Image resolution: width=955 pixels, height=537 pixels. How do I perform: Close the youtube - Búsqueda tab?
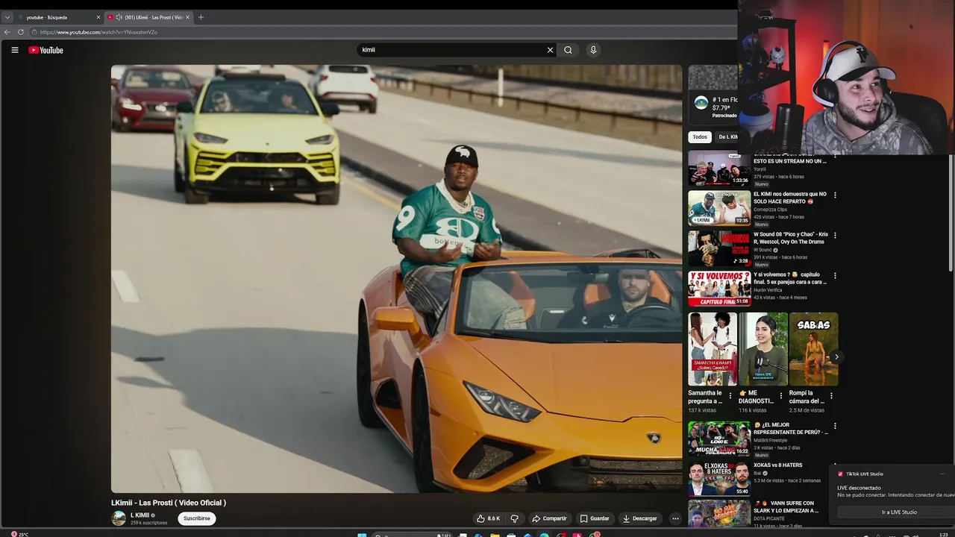tap(98, 17)
